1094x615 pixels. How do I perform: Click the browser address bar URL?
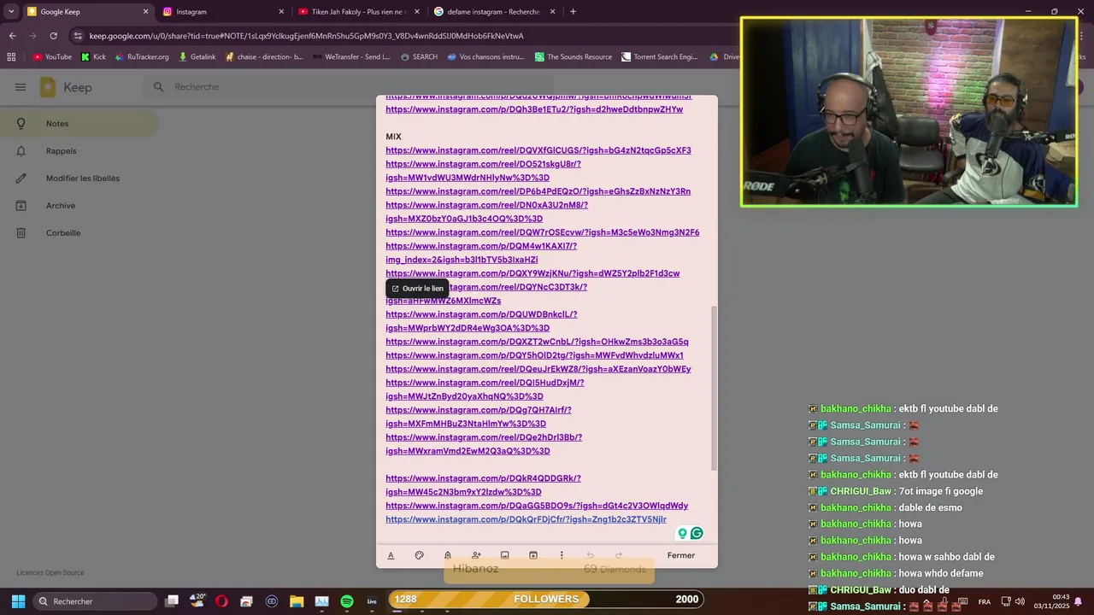point(306,36)
